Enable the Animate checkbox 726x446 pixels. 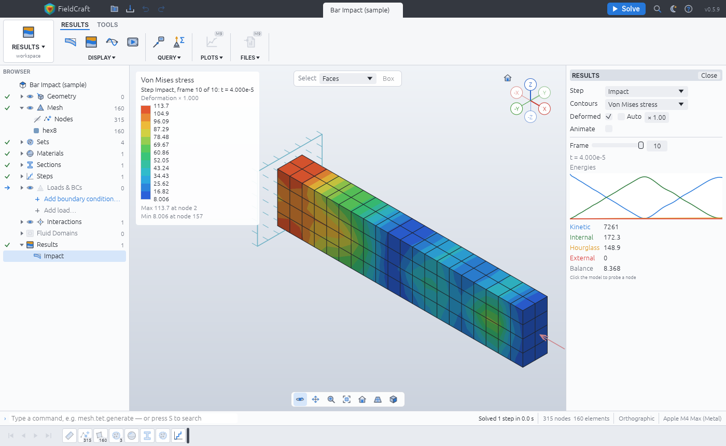(x=609, y=129)
